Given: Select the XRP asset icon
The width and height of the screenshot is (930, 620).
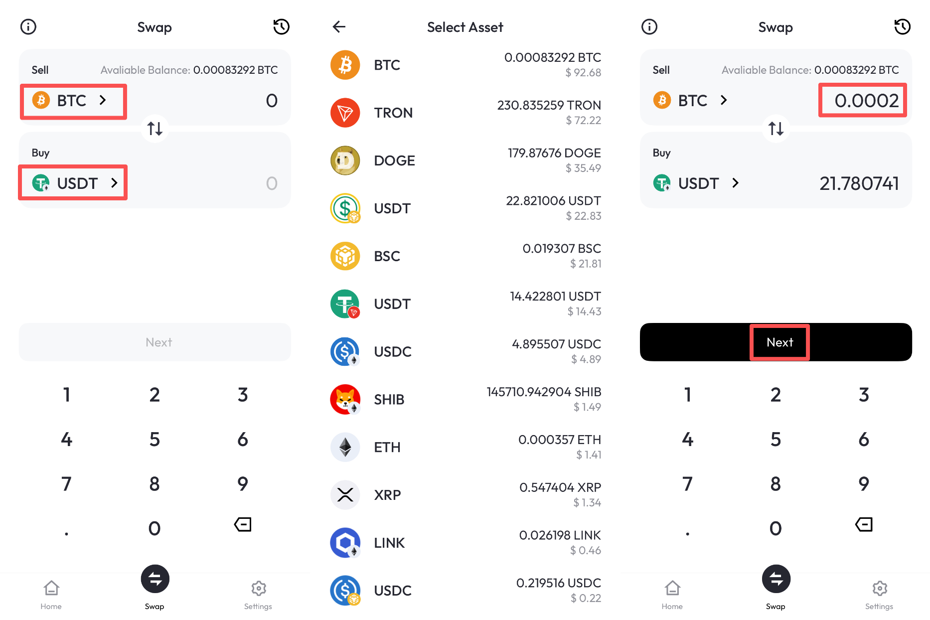Looking at the screenshot, I should pyautogui.click(x=345, y=495).
